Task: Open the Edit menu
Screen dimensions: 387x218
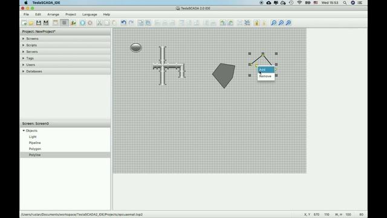Action: point(38,15)
